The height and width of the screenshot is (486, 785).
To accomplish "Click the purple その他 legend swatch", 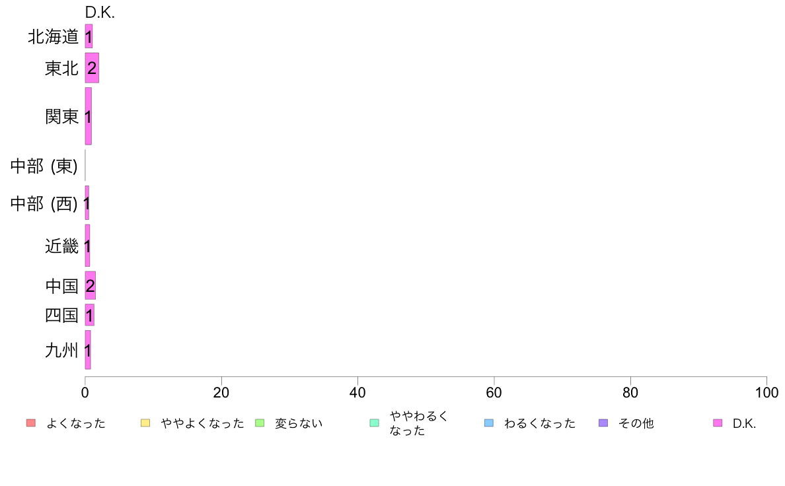I will 603,423.
